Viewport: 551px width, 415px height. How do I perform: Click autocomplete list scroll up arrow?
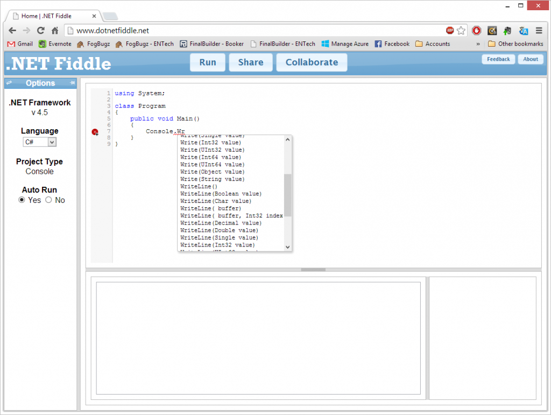[288, 139]
